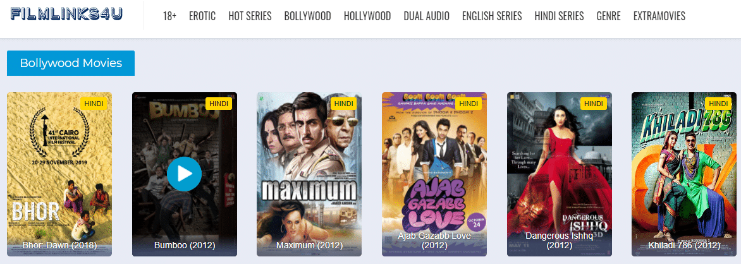Click the HINDI badge on Bhor poster
The width and height of the screenshot is (741, 264).
click(x=94, y=104)
